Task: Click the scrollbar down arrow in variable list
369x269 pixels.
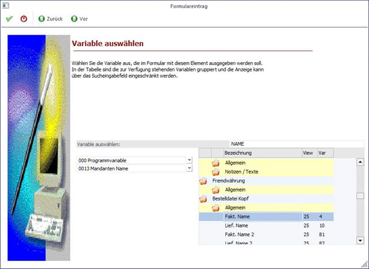Action: click(x=360, y=240)
